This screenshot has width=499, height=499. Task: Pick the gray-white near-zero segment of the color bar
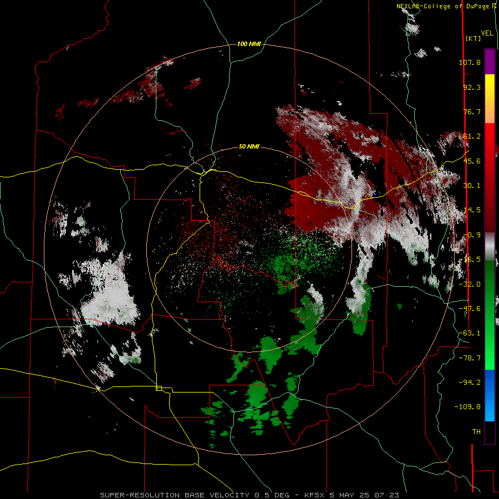point(490,247)
